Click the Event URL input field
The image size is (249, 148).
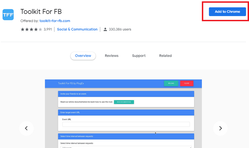tap(126, 124)
